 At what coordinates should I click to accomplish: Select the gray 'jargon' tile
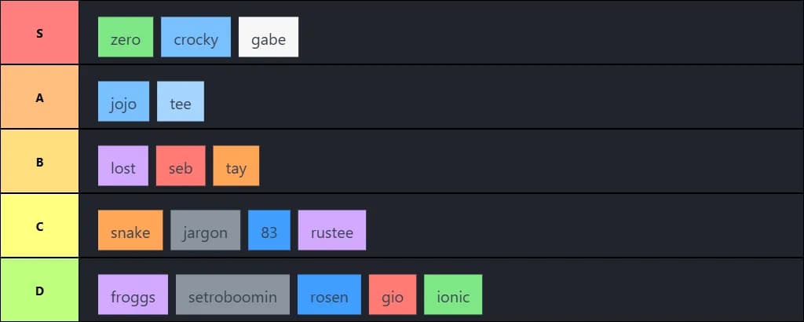[205, 231]
